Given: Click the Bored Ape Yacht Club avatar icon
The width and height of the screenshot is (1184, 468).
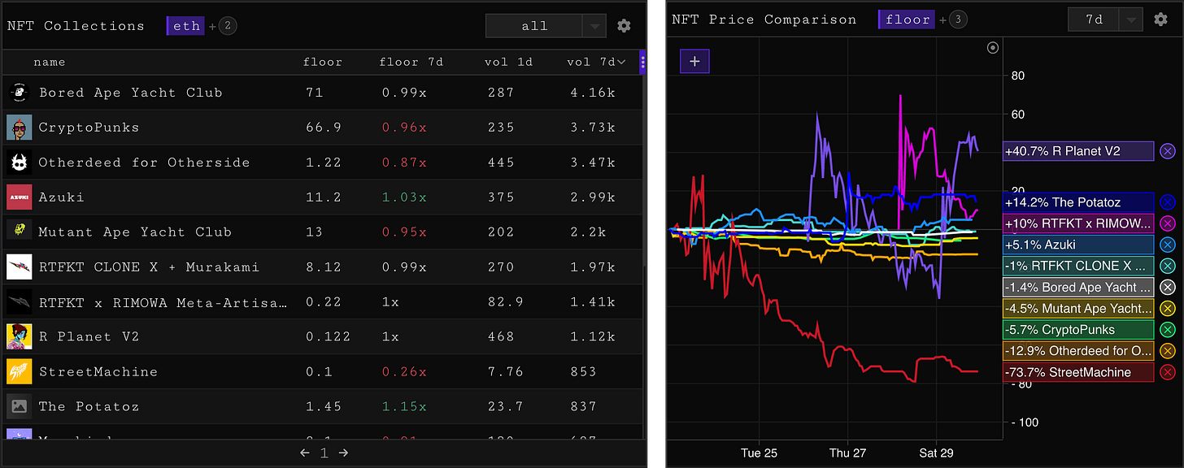Looking at the screenshot, I should click(x=20, y=93).
